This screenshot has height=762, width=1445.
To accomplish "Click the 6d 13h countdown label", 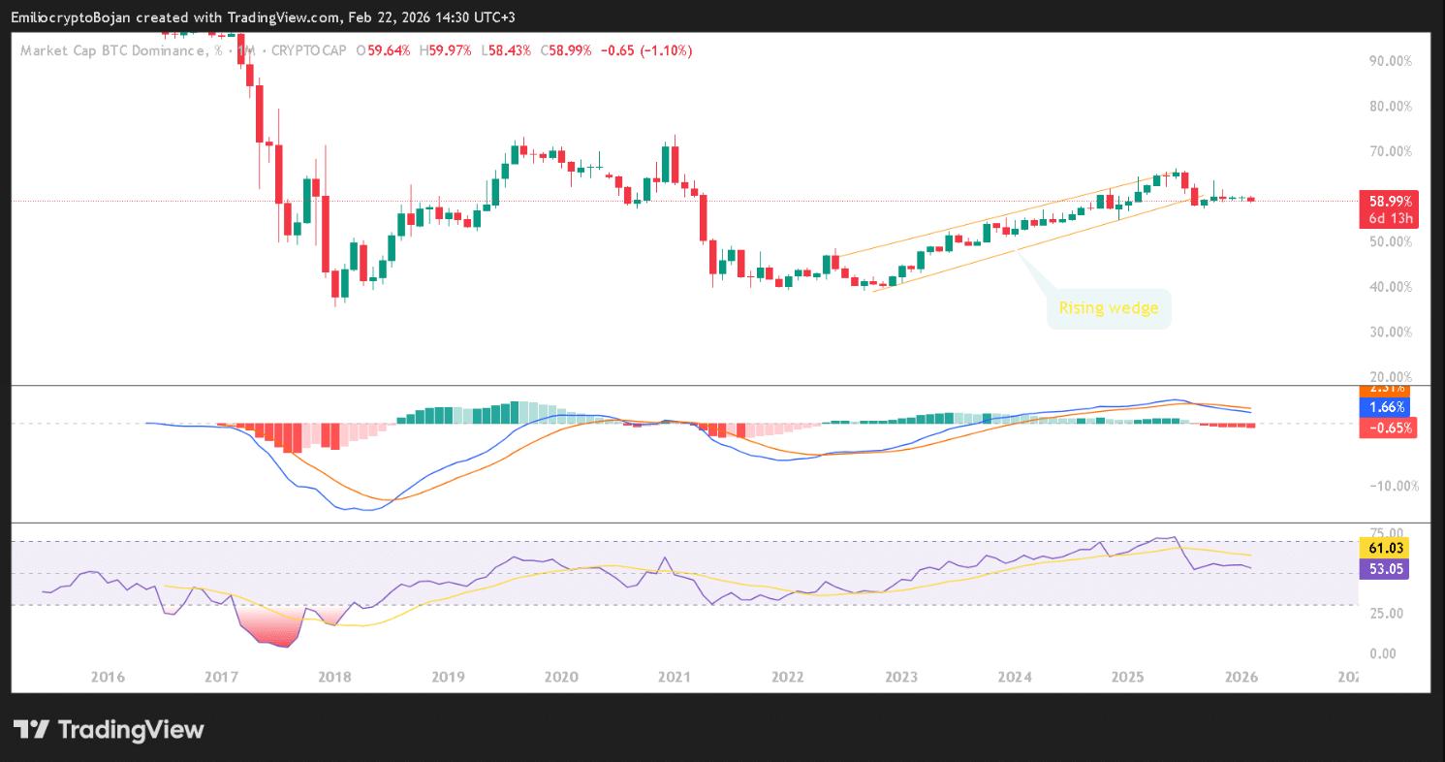I will [1389, 218].
